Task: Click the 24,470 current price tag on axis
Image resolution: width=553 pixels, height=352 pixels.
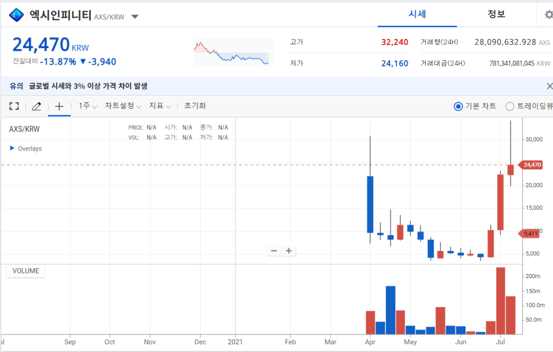Action: (530, 165)
